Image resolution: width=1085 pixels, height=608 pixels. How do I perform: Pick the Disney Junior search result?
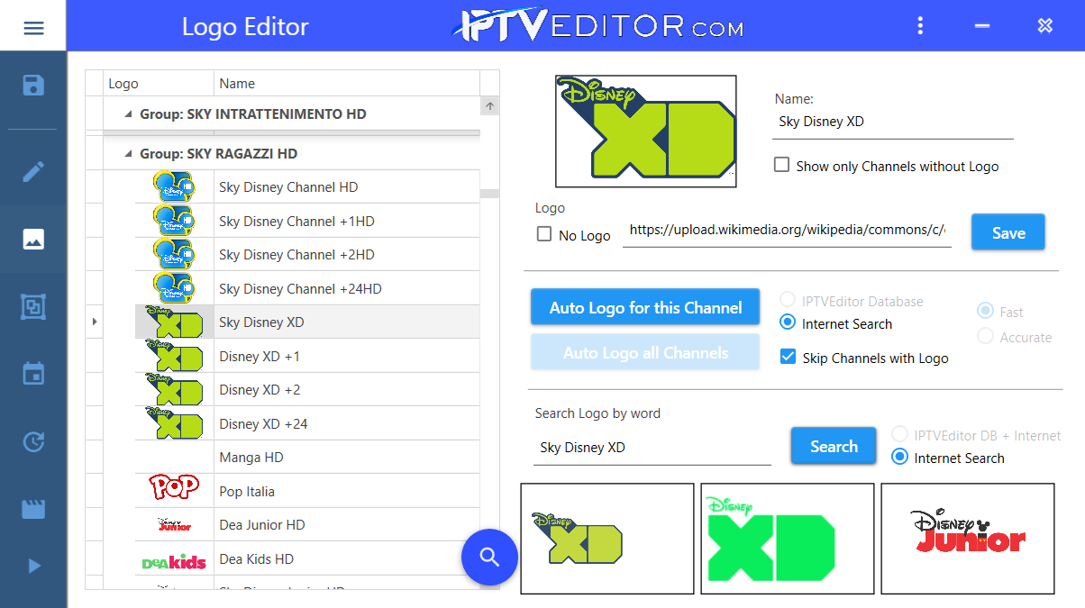(x=968, y=539)
